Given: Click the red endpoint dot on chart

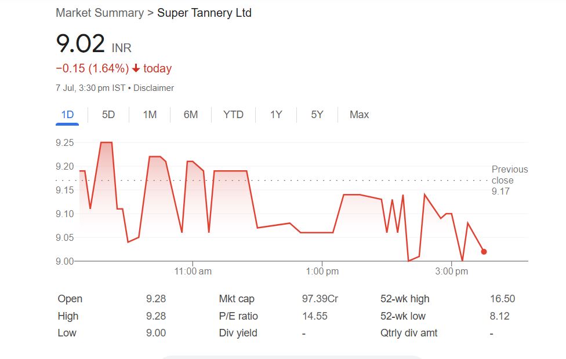Looking at the screenshot, I should (484, 252).
